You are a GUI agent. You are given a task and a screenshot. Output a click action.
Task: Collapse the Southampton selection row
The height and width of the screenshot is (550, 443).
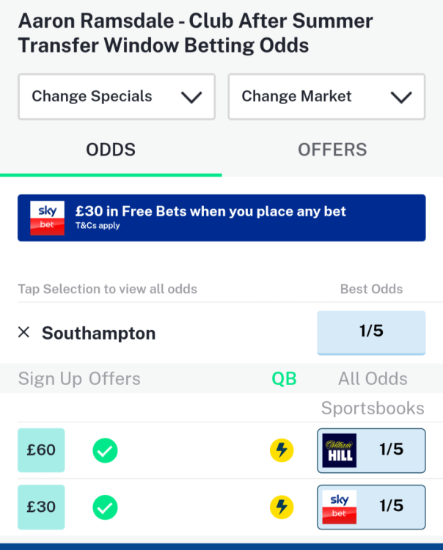99,333
